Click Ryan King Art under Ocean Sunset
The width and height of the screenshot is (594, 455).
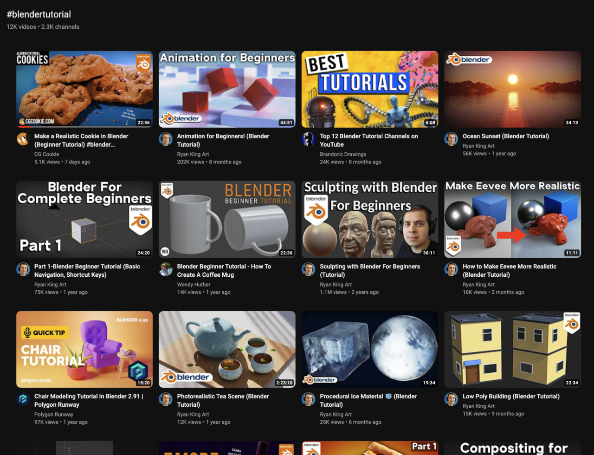point(478,146)
